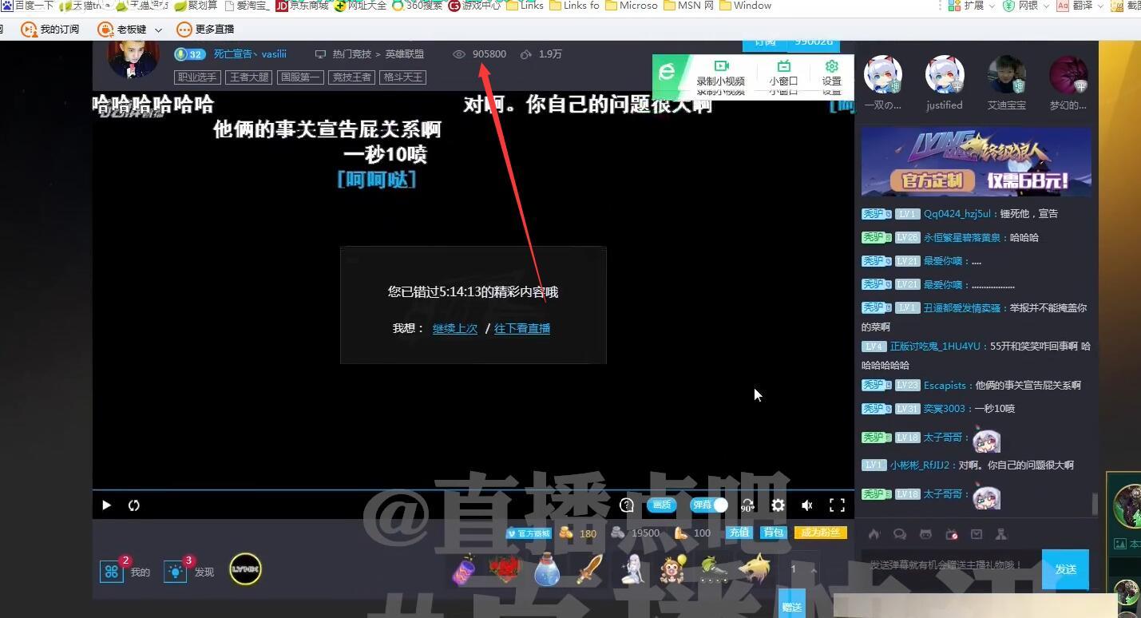Image resolution: width=1141 pixels, height=618 pixels.
Task: Open player settings gear icon
Action: point(778,505)
